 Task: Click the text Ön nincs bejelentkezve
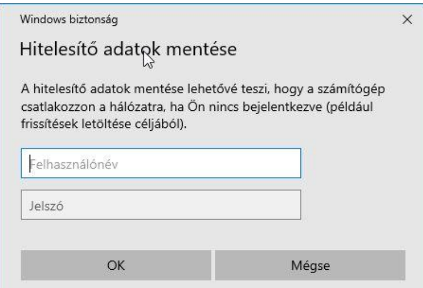point(255,107)
